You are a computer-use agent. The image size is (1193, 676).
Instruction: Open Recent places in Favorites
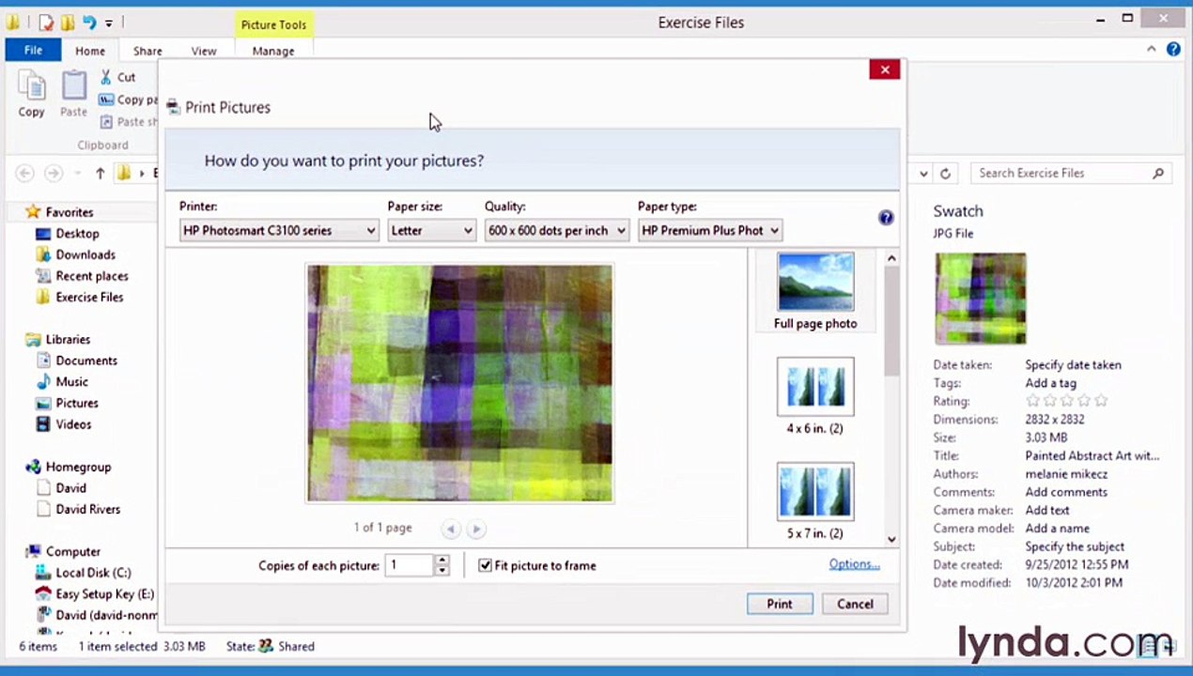click(92, 276)
